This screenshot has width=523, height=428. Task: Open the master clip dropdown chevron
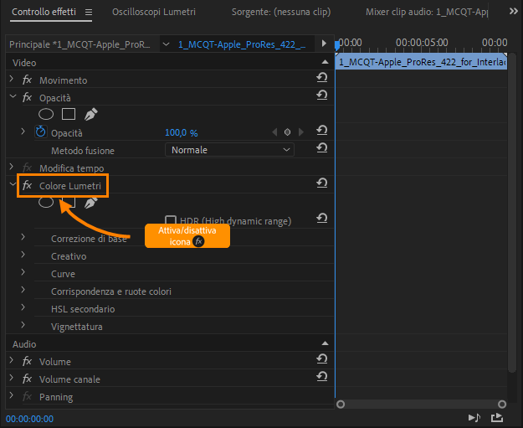click(x=166, y=44)
